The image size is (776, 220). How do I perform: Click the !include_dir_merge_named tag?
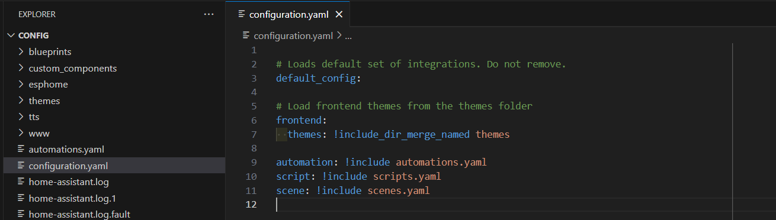[x=402, y=134]
